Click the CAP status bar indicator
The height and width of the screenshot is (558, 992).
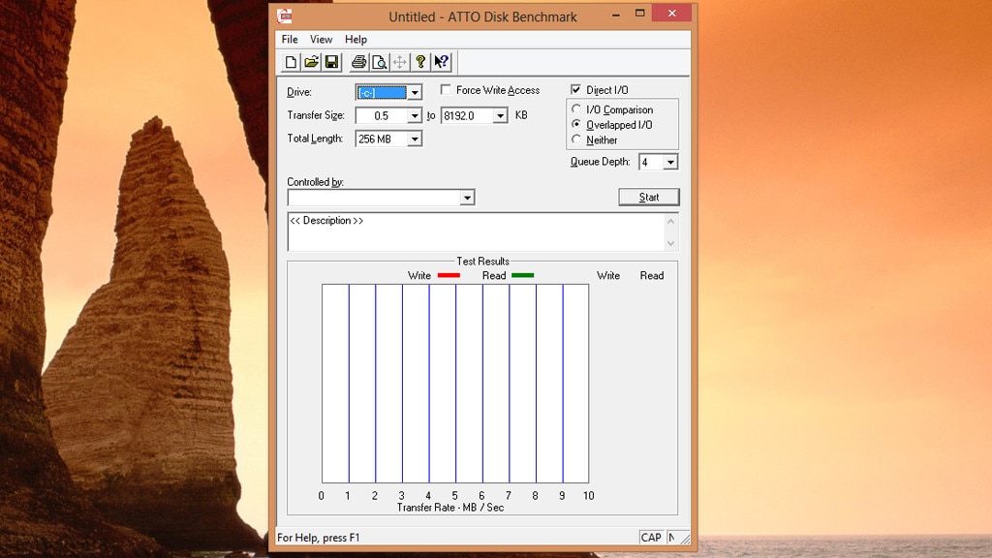coord(651,537)
